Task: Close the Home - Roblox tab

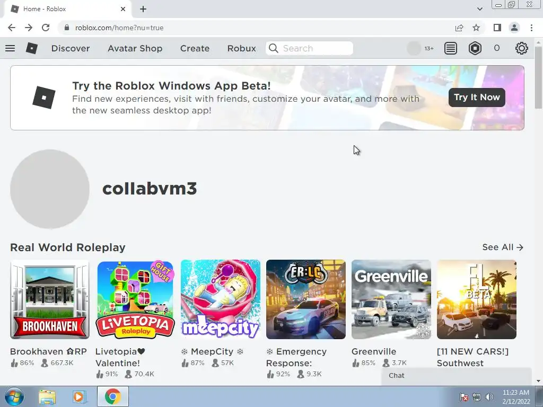Action: coord(123,9)
